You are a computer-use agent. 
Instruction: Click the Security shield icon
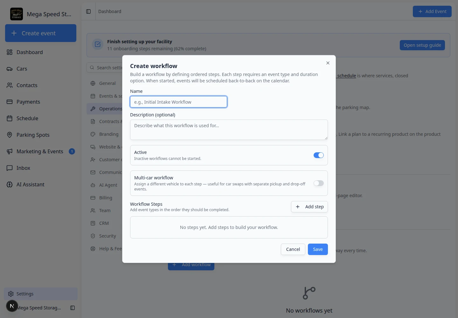tap(93, 236)
